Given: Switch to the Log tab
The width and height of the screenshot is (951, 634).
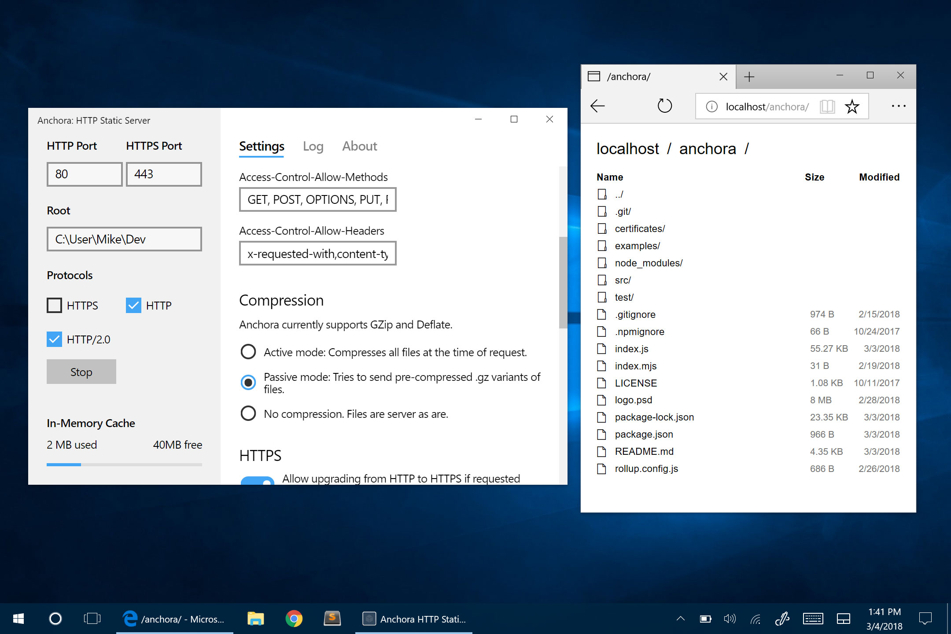Looking at the screenshot, I should (313, 146).
